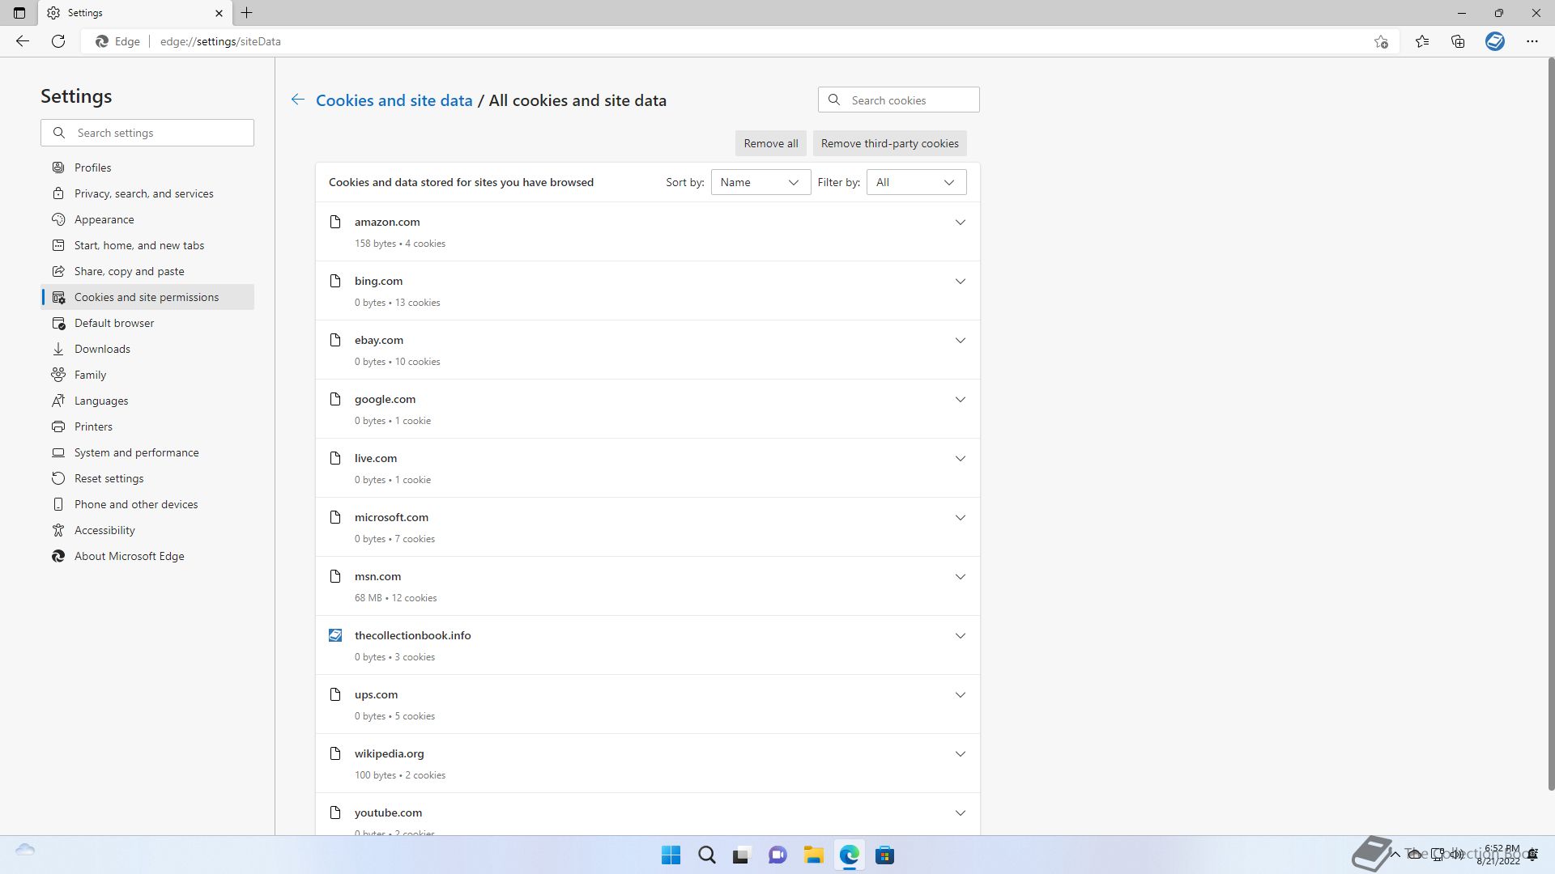Expand the msn.com cookie entry
The width and height of the screenshot is (1555, 874).
960,577
